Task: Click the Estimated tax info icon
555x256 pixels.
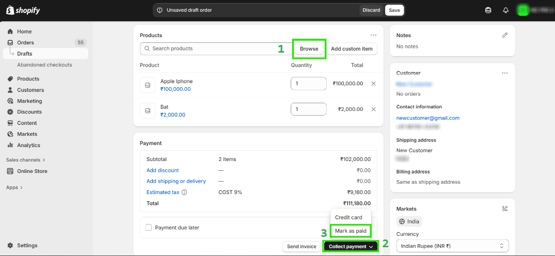Action: point(184,193)
